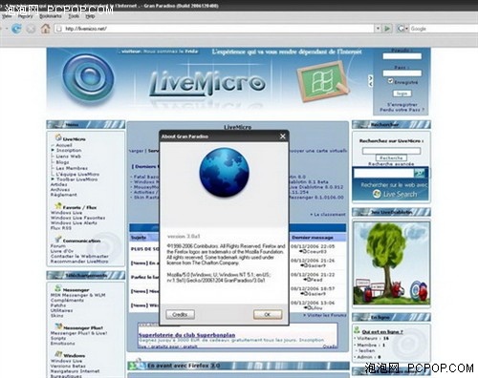Toggle the Enregistré checkbox
This screenshot has width=478, height=378.
tap(390, 81)
